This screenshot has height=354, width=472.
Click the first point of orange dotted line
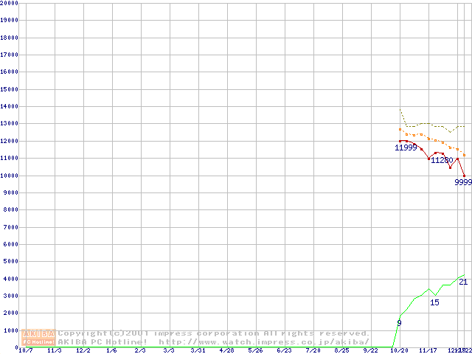(400, 129)
